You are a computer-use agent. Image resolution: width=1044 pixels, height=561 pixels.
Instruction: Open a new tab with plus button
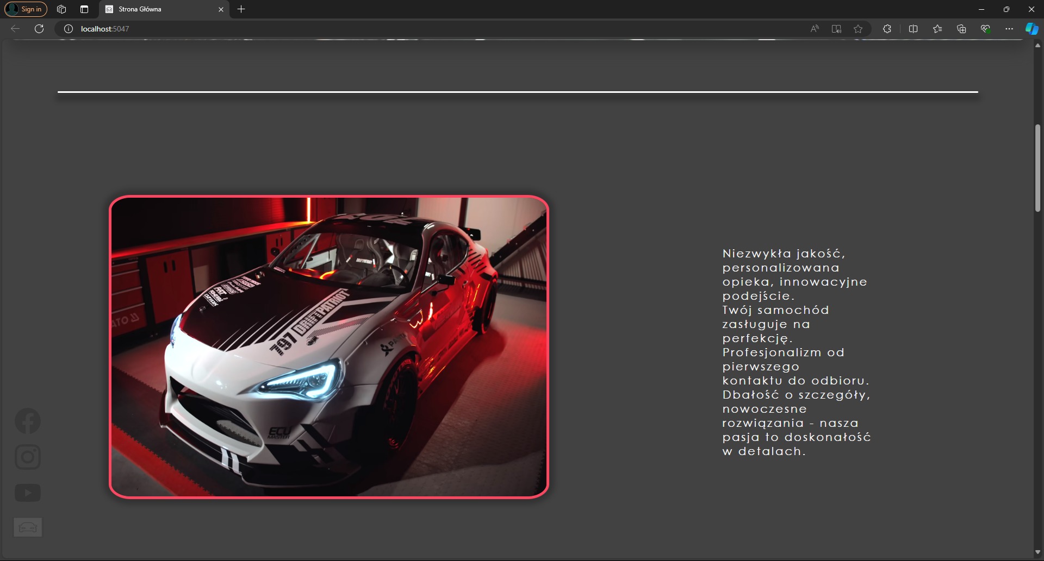(x=241, y=9)
